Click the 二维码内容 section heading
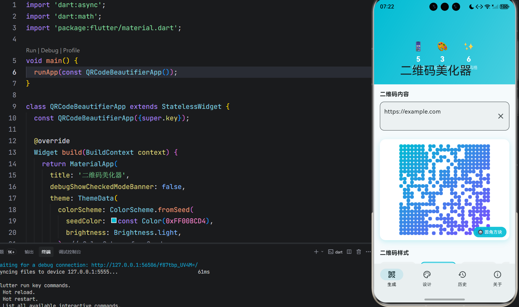 pos(394,94)
